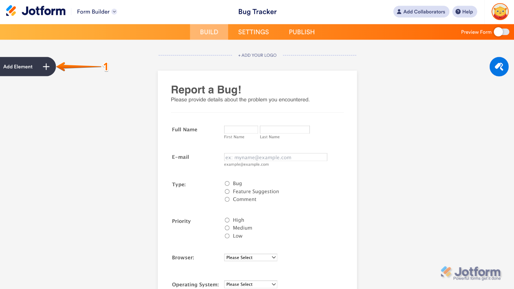The image size is (514, 289).
Task: Click inside the E-mail input field
Action: tap(276, 157)
